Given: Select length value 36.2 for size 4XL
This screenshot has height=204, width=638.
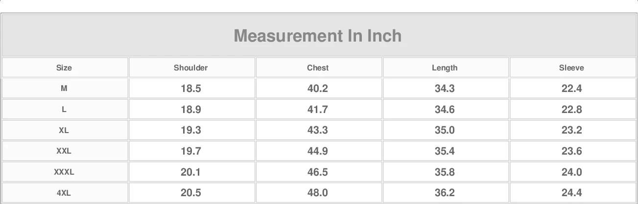Looking at the screenshot, I should (x=445, y=193).
